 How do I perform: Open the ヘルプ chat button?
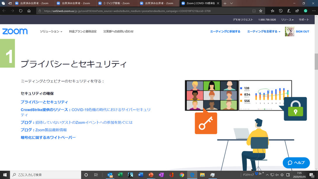[296, 163]
